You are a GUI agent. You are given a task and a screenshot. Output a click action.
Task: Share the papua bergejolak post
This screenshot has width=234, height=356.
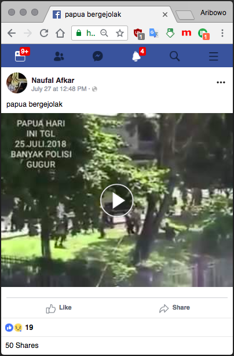pos(174,308)
